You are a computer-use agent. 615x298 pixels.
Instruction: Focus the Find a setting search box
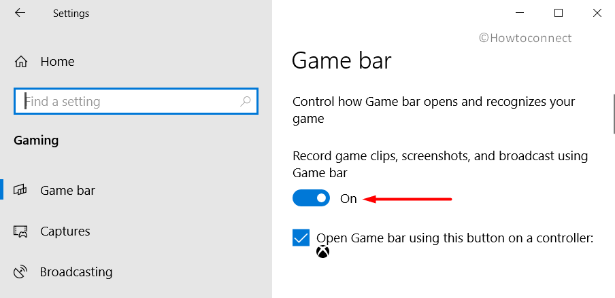tap(135, 101)
